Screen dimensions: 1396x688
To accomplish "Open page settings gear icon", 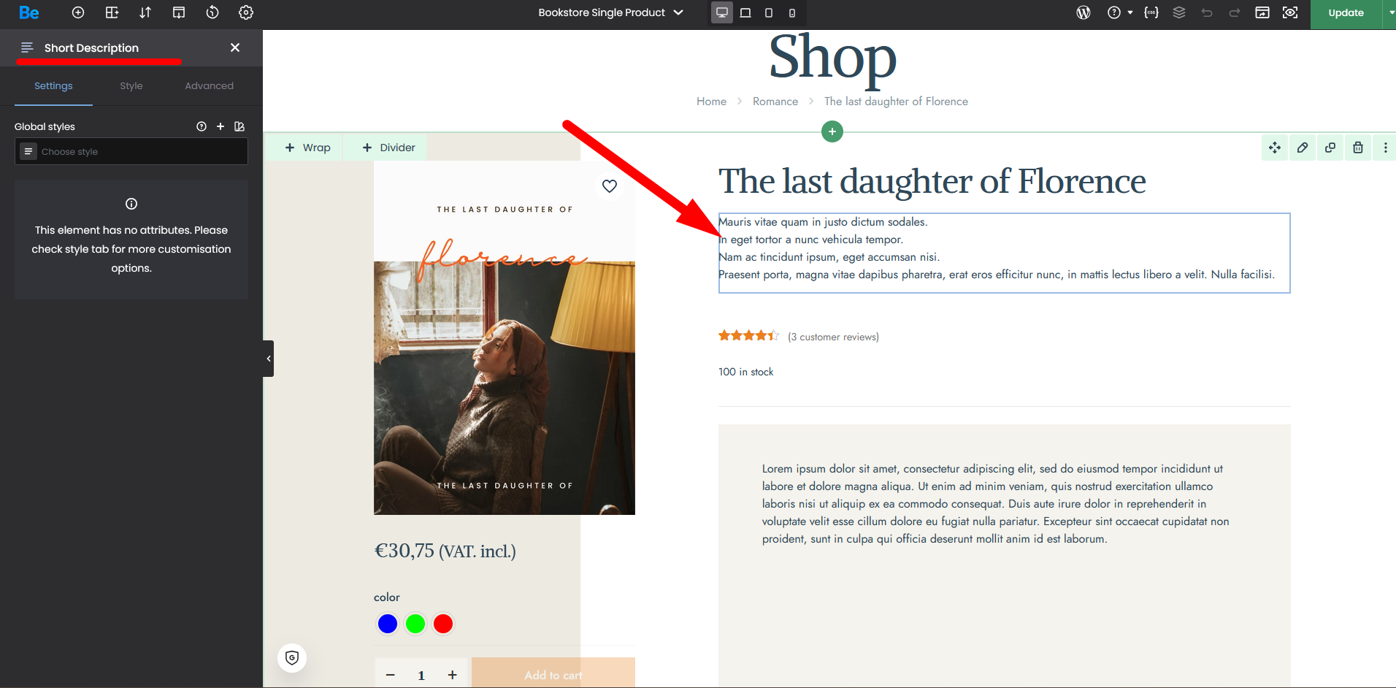I will pyautogui.click(x=246, y=12).
